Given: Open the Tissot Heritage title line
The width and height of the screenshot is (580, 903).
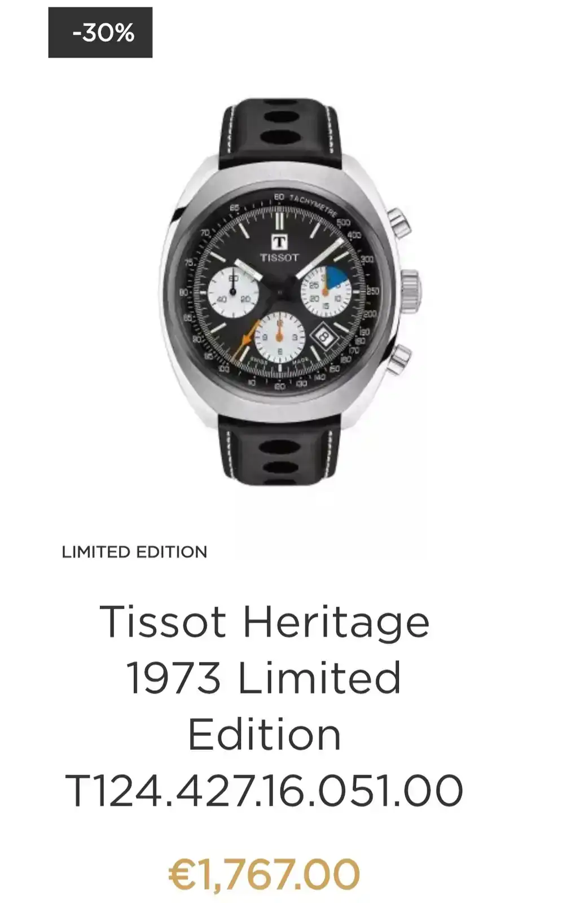Looking at the screenshot, I should (265, 622).
